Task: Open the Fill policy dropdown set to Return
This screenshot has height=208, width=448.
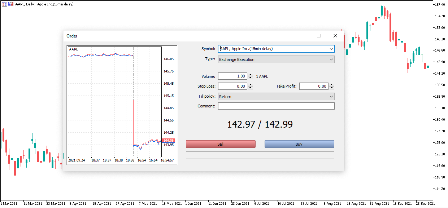Action: pyautogui.click(x=276, y=97)
